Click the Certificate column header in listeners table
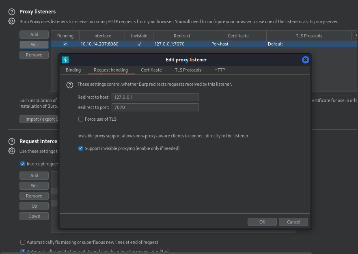 [x=238, y=36]
